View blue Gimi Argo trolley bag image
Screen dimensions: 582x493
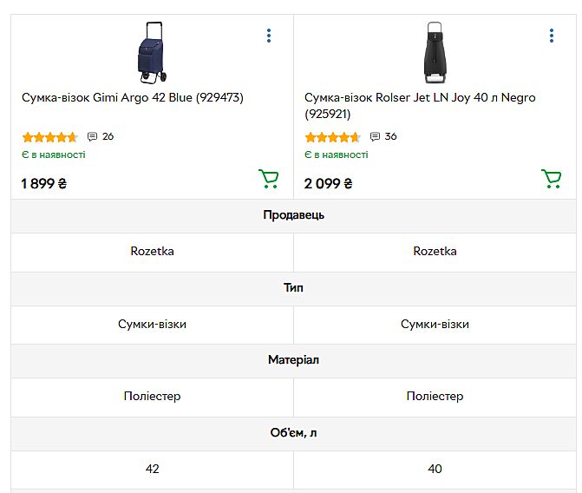(151, 52)
